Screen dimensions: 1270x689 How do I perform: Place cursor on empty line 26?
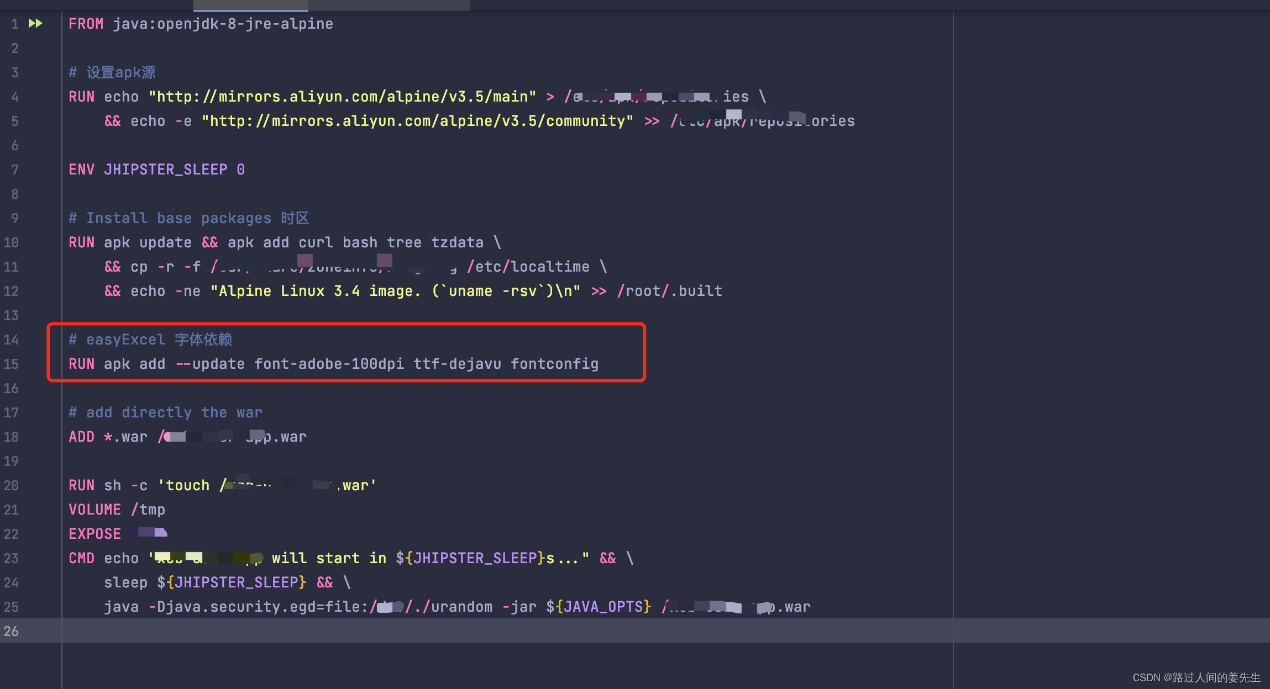pyautogui.click(x=634, y=630)
